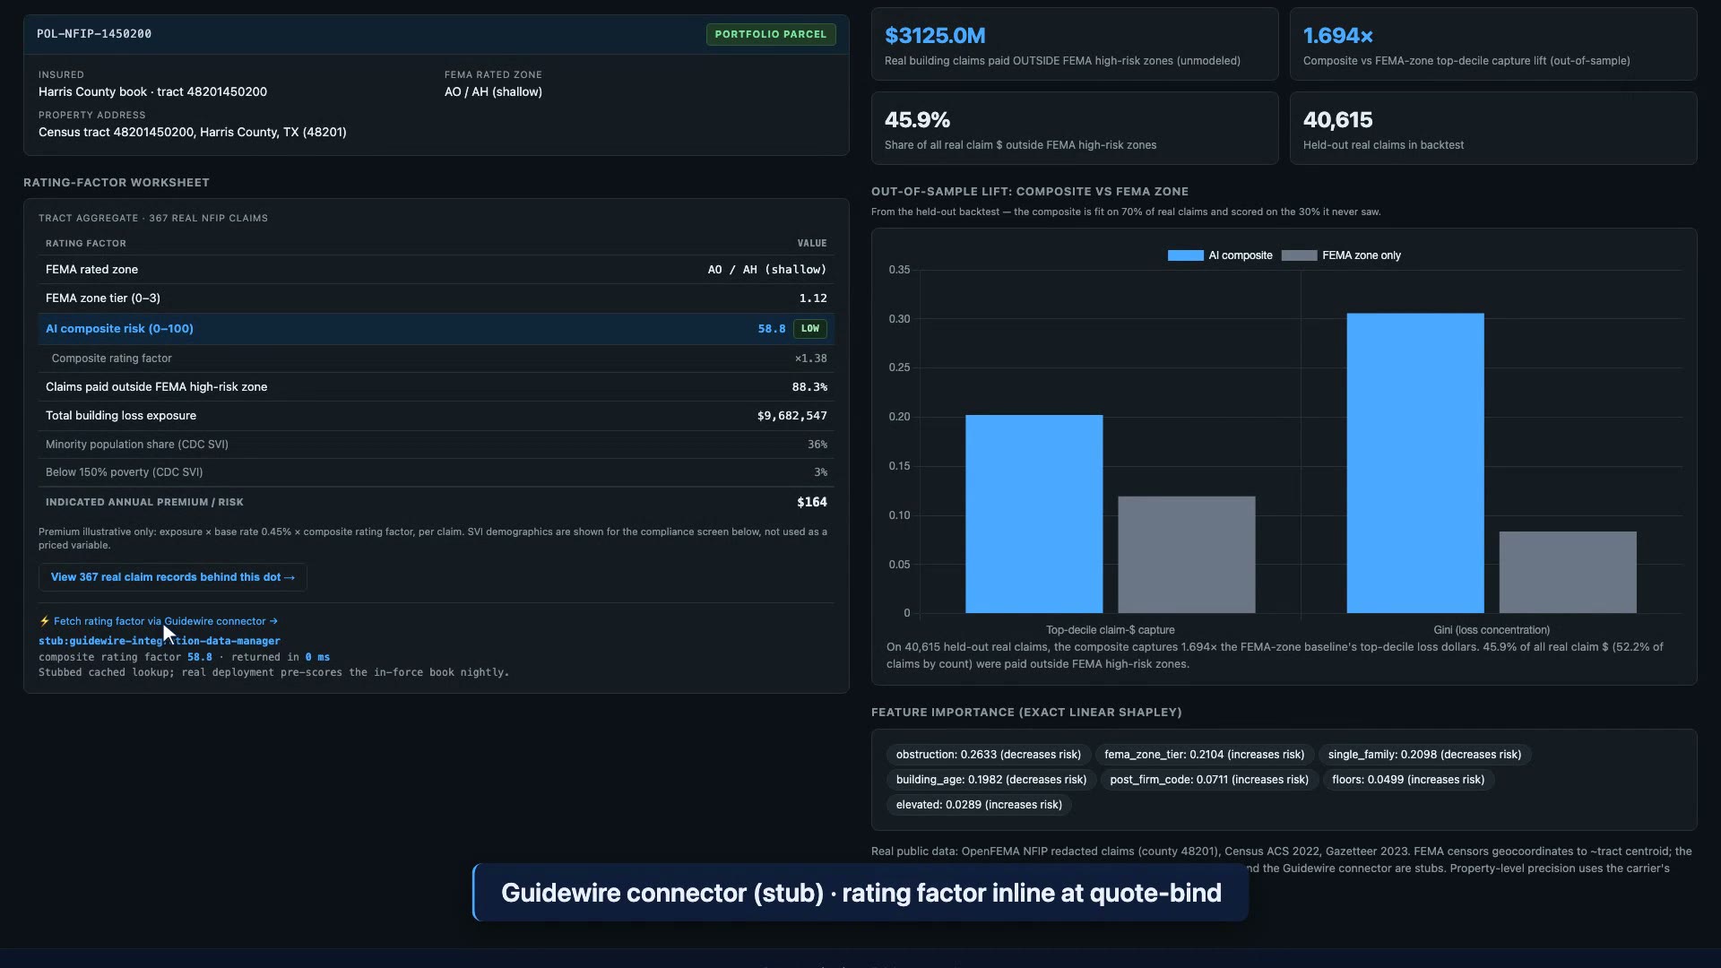The width and height of the screenshot is (1721, 968).
Task: Click the fema_zone_tier feature chip
Action: 1204,755
